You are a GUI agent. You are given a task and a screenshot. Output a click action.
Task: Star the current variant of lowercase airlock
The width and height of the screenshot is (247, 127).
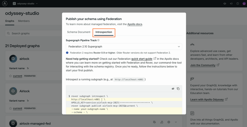click(11, 76)
